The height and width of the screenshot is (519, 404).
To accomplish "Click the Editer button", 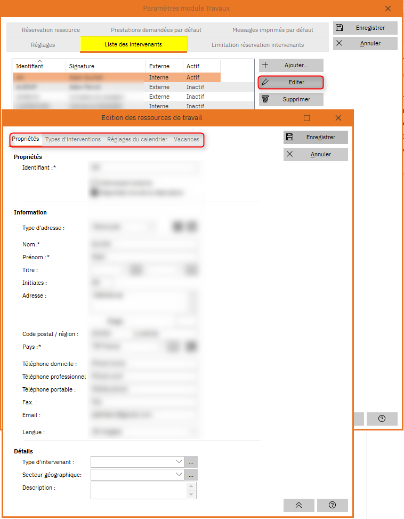I will [x=291, y=83].
